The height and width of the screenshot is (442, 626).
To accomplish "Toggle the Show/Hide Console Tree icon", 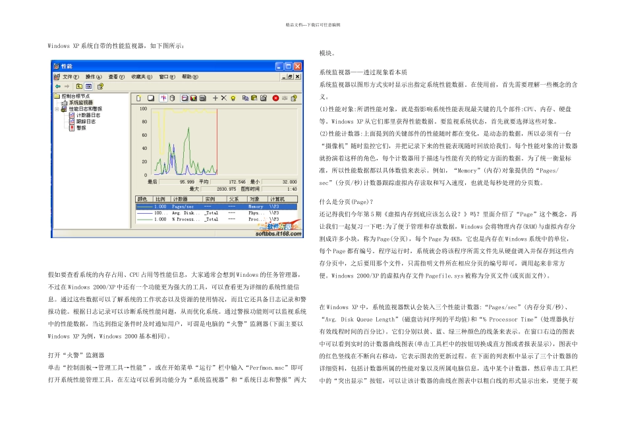I will click(88, 86).
